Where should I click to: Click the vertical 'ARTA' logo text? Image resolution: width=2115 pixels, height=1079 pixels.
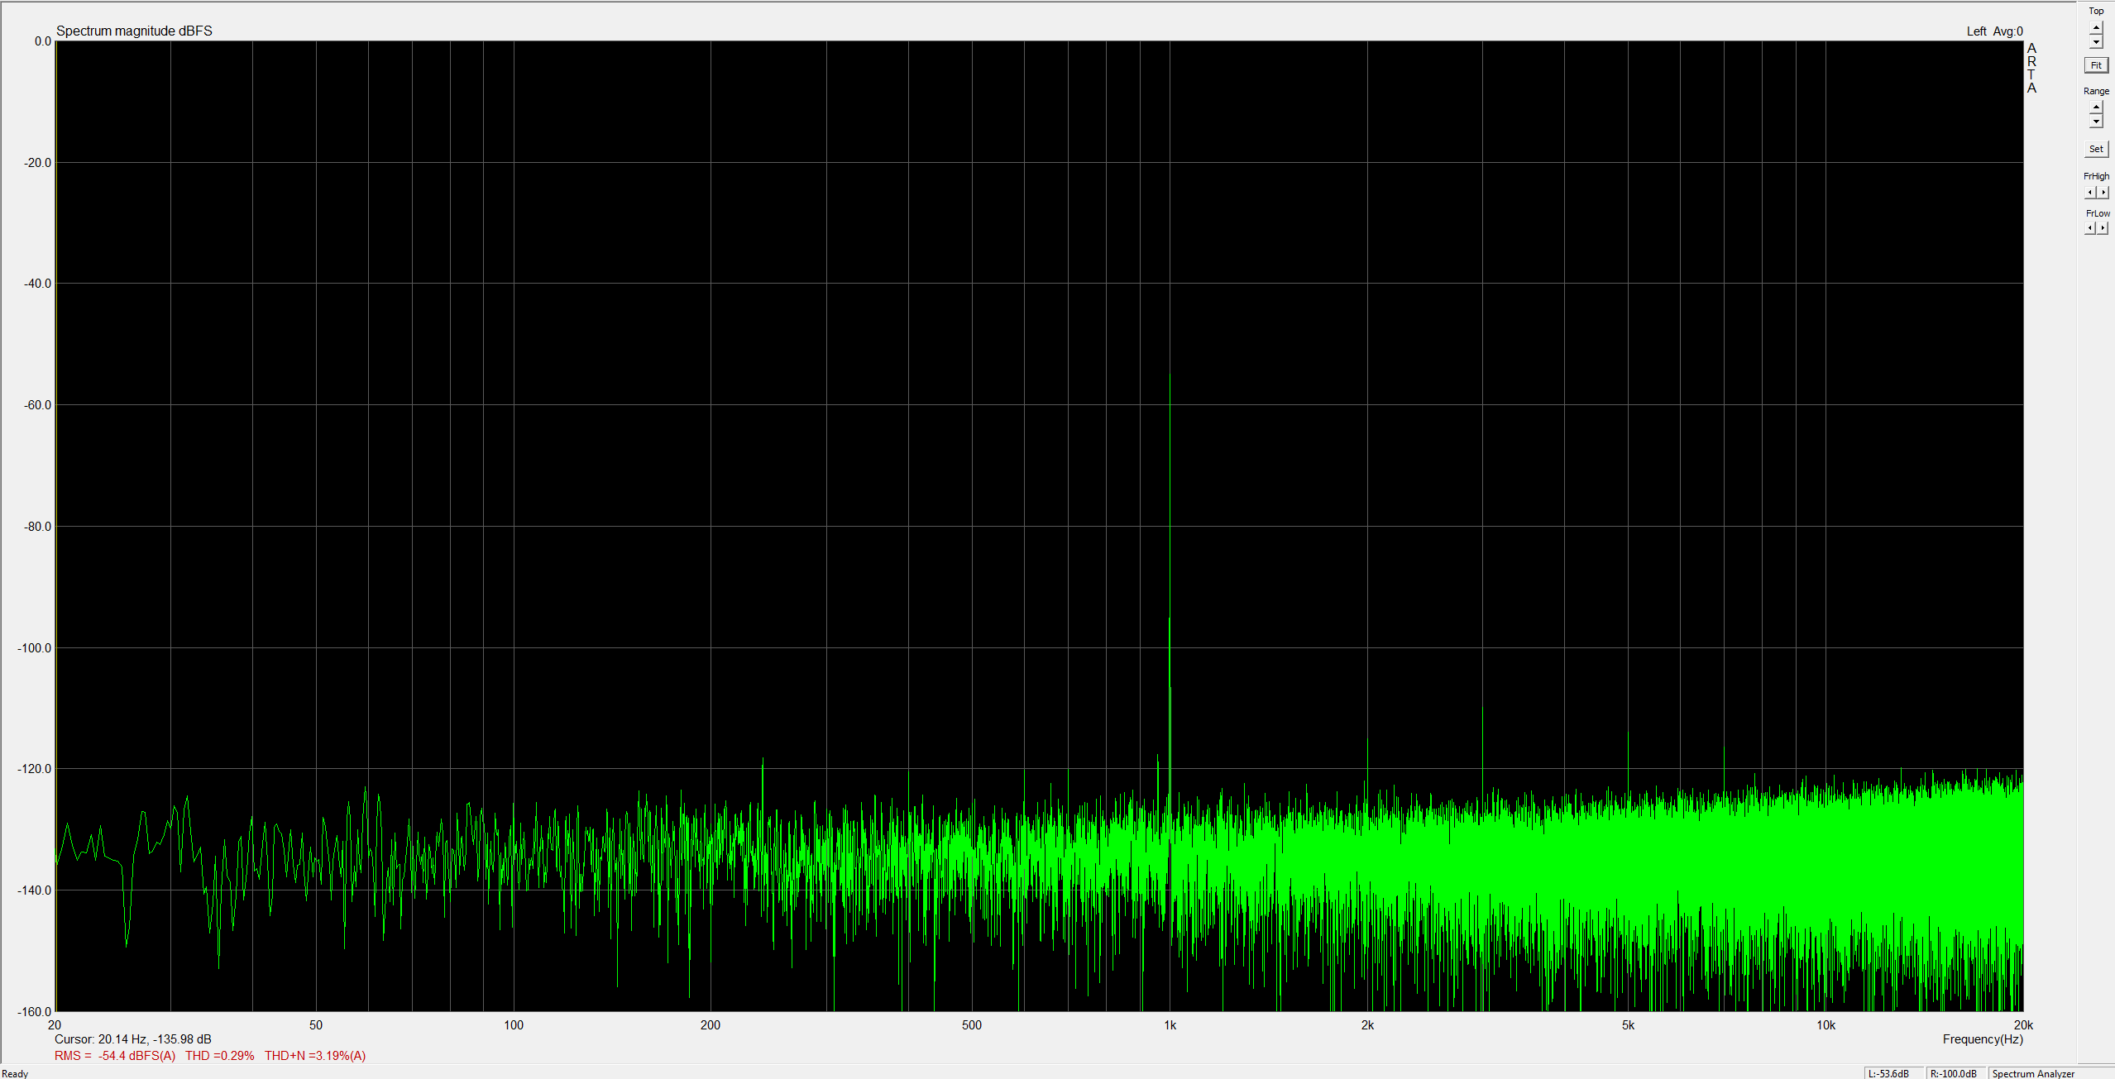click(x=2031, y=68)
